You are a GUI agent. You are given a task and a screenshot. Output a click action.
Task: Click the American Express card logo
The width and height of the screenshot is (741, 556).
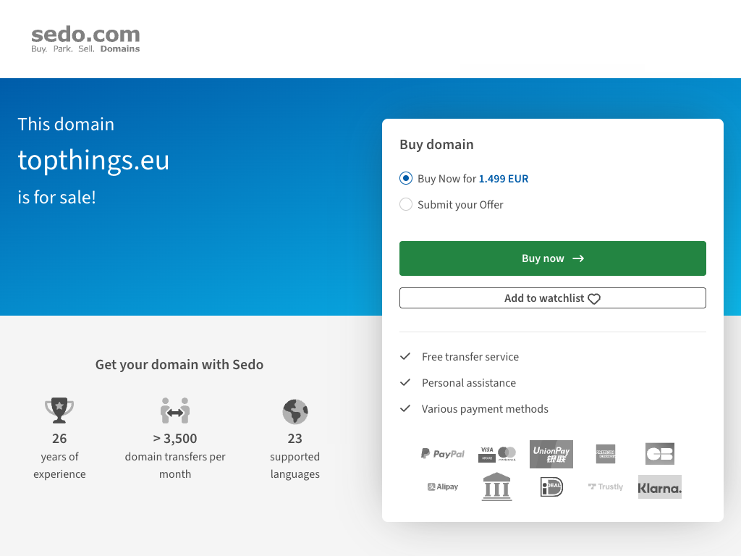coord(606,454)
